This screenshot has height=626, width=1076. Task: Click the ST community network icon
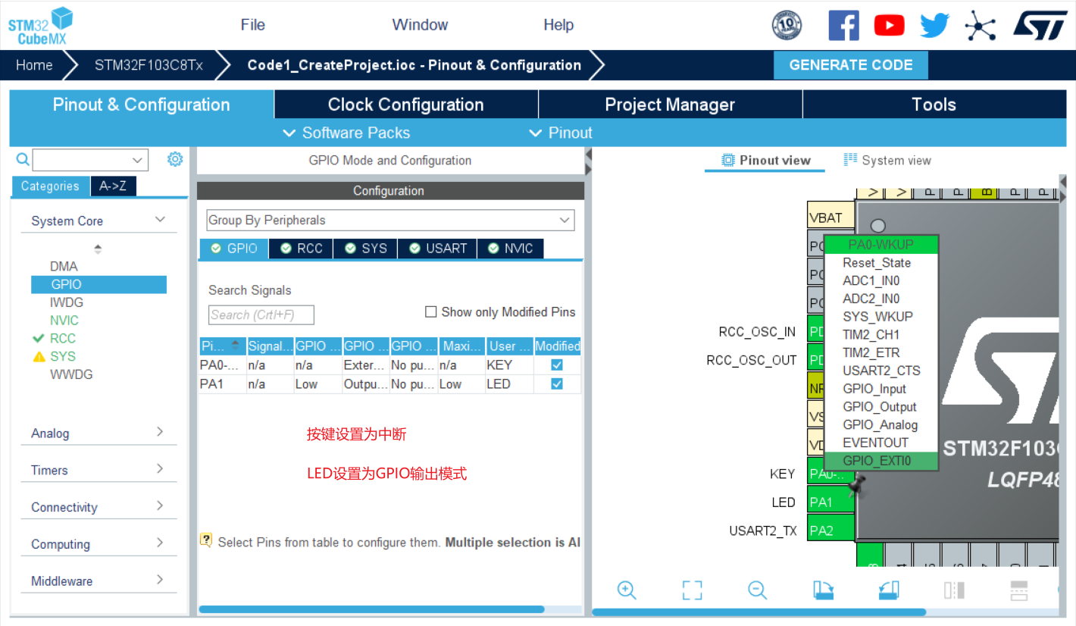(980, 26)
